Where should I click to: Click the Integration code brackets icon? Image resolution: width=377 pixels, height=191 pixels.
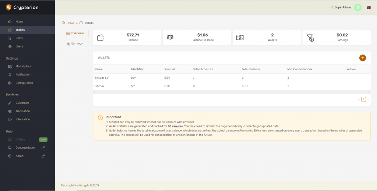pyautogui.click(x=10, y=119)
